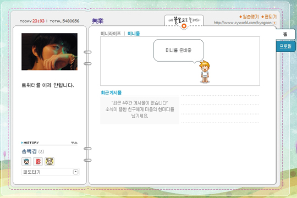Screen dimensions: 297x198
Task: Click the yellow curly-haired character badge icon
Action: click(x=50, y=162)
